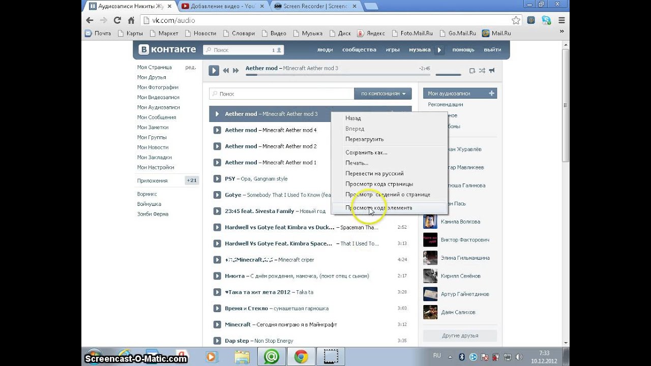This screenshot has height=366, width=651.
Task: Open 'Яндекс' bookmark
Action: click(371, 33)
